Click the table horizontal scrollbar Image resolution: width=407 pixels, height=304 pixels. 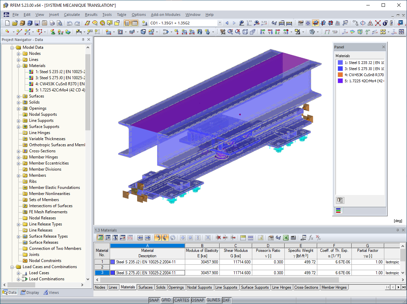(x=219, y=280)
